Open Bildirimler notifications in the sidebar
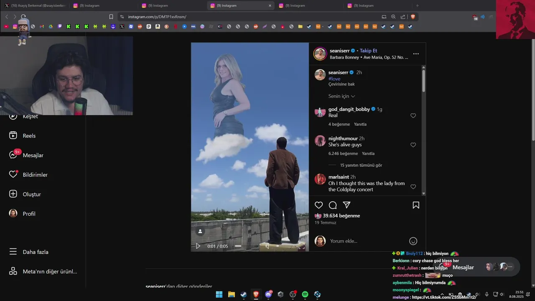The image size is (535, 301). [x=28, y=175]
